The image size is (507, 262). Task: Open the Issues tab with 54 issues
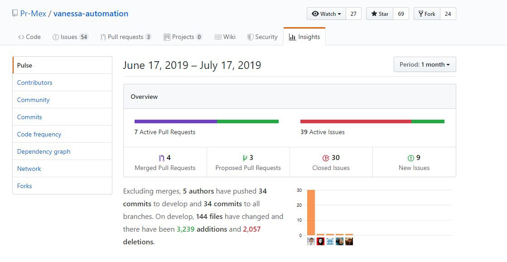point(70,37)
